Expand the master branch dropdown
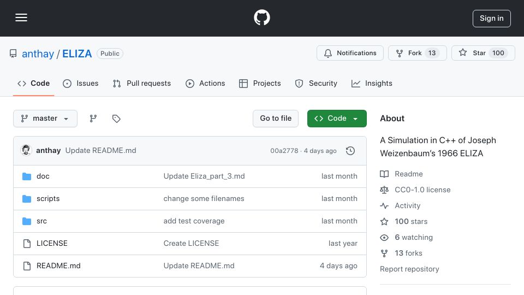The width and height of the screenshot is (524, 295). tap(45, 119)
